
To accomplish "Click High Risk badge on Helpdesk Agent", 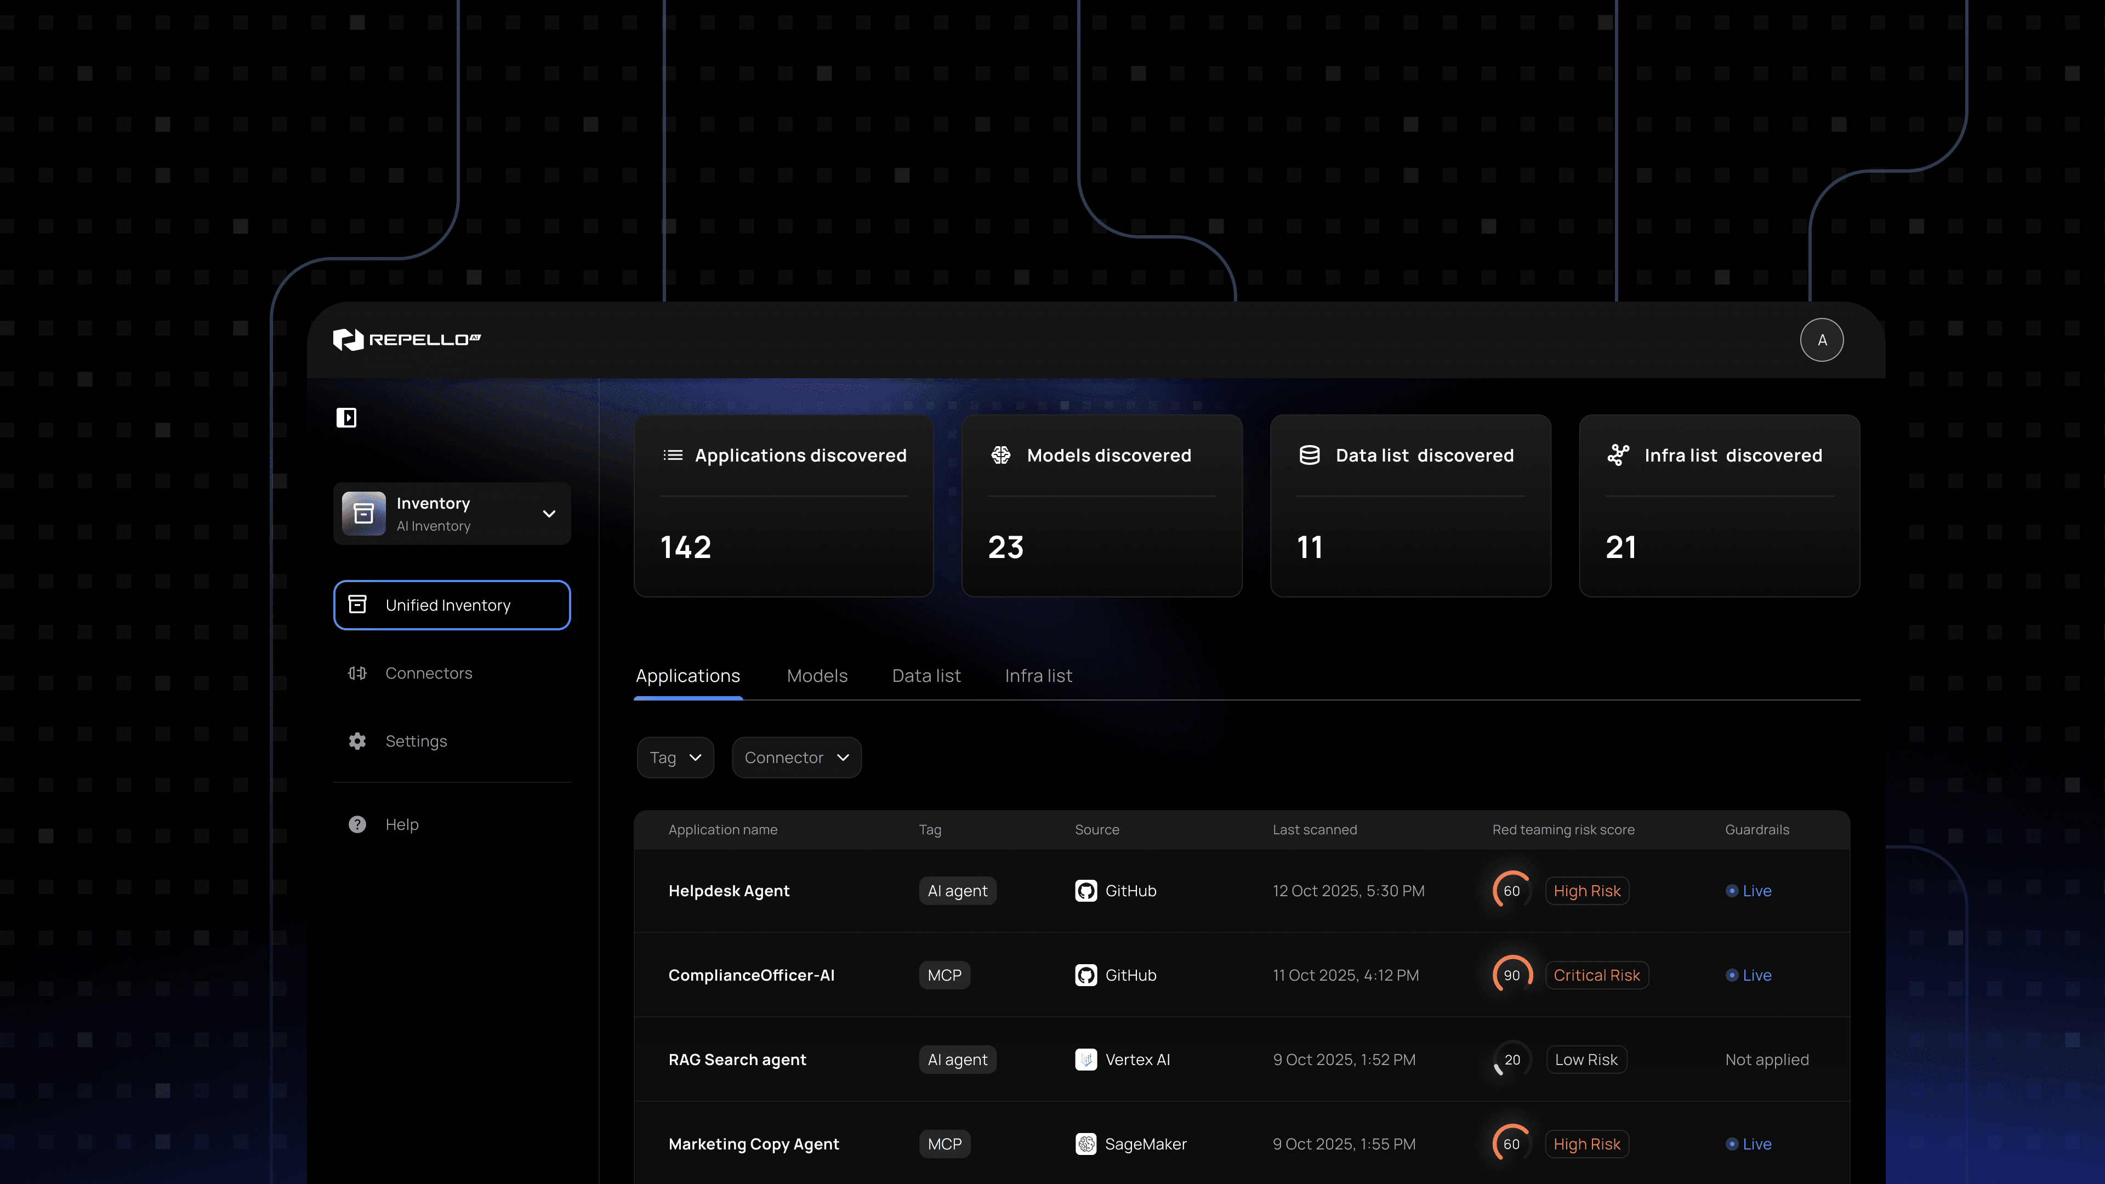I will (x=1587, y=891).
